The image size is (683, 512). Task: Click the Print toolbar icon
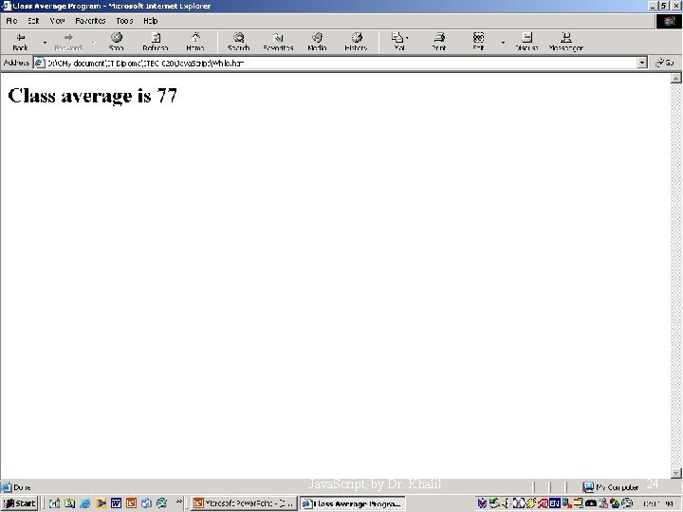pyautogui.click(x=438, y=43)
